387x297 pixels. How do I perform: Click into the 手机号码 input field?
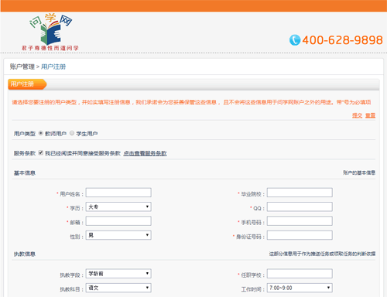click(x=300, y=221)
